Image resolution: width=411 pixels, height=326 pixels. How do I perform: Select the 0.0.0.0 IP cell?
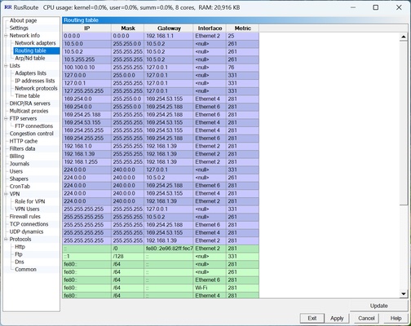pos(86,36)
